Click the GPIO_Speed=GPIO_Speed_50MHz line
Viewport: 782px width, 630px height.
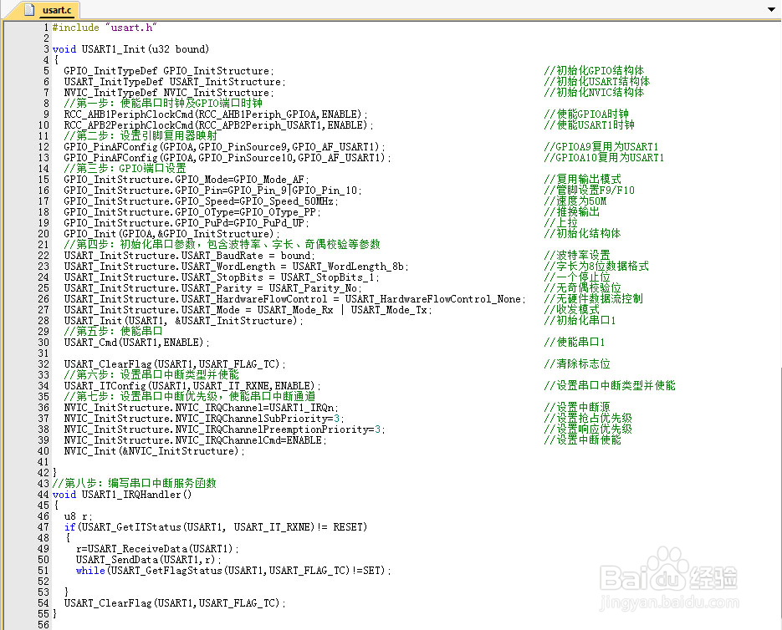pos(201,201)
